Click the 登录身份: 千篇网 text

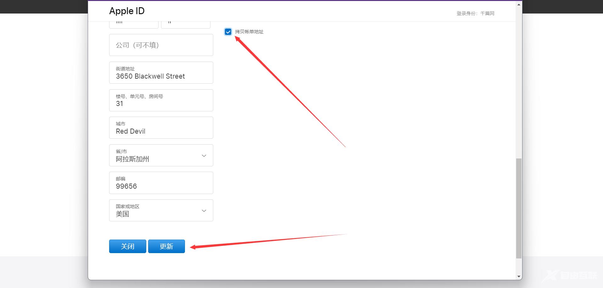click(x=475, y=14)
